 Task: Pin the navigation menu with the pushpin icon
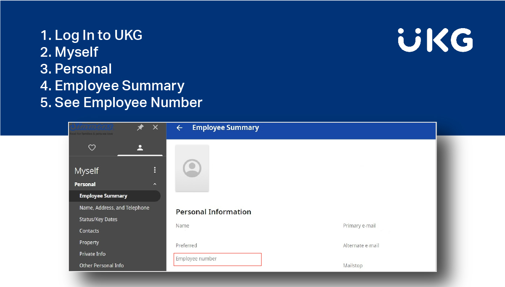(x=140, y=128)
